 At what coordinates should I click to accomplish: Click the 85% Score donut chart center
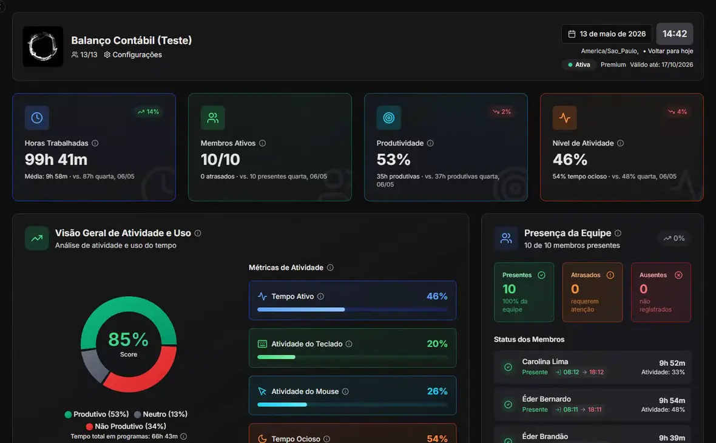(128, 344)
